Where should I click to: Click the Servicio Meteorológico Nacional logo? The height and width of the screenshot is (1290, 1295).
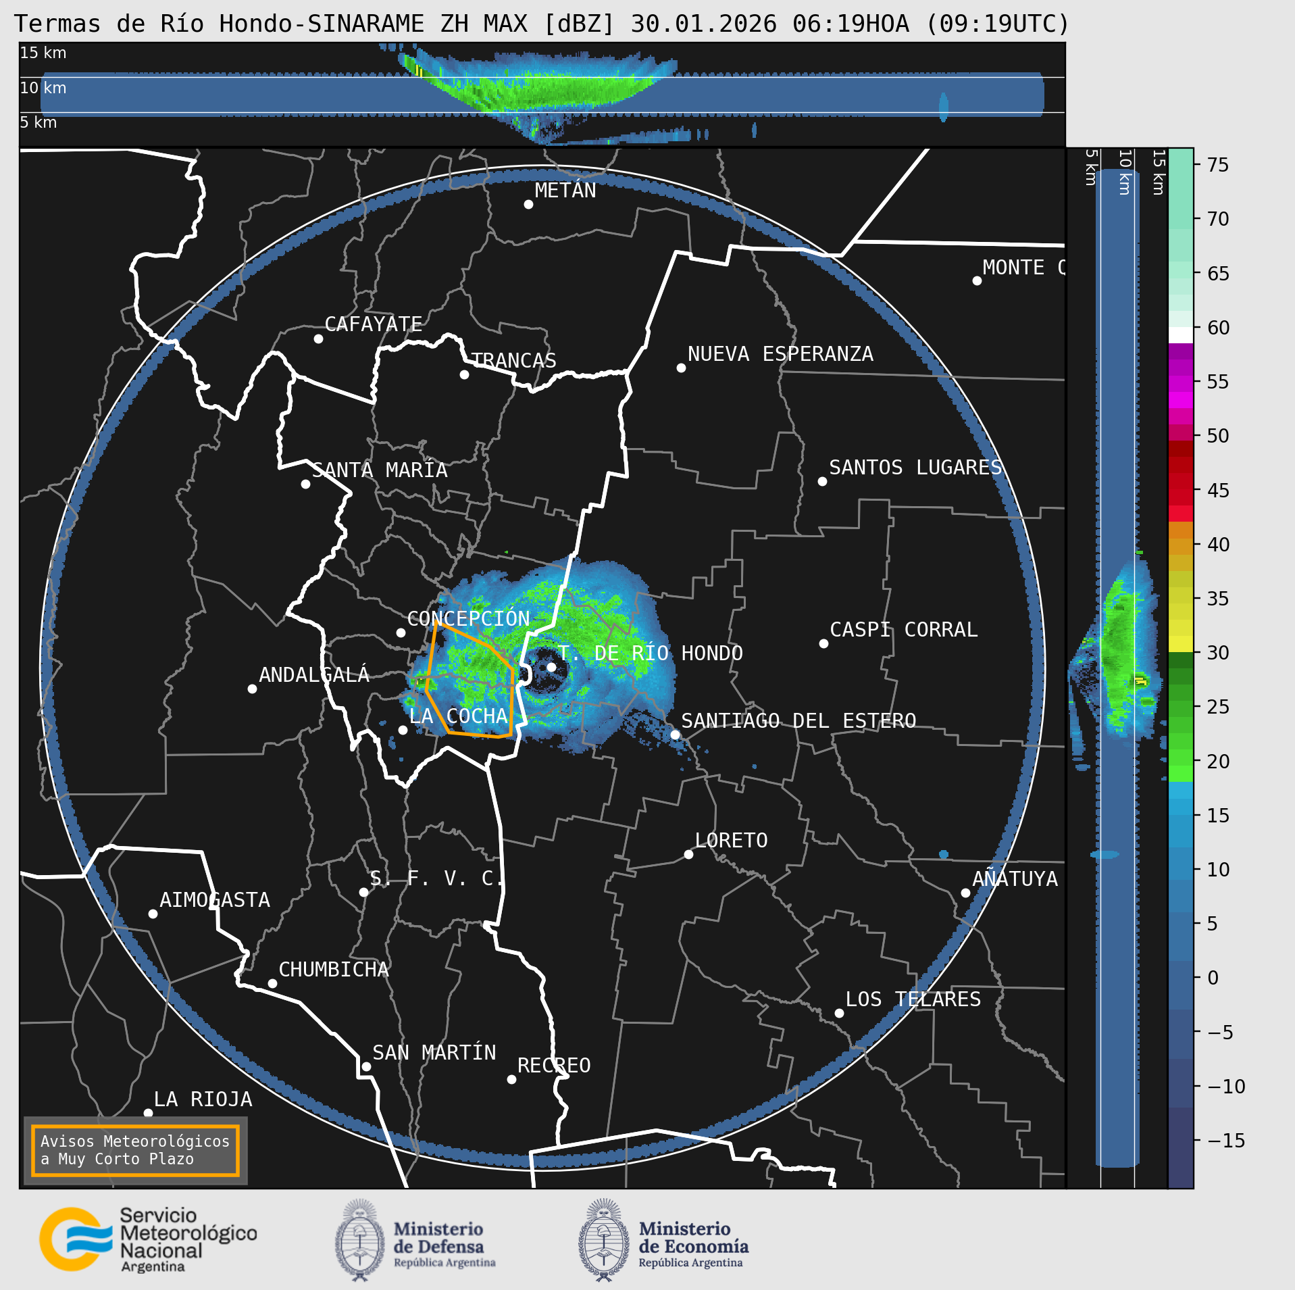pos(148,1240)
